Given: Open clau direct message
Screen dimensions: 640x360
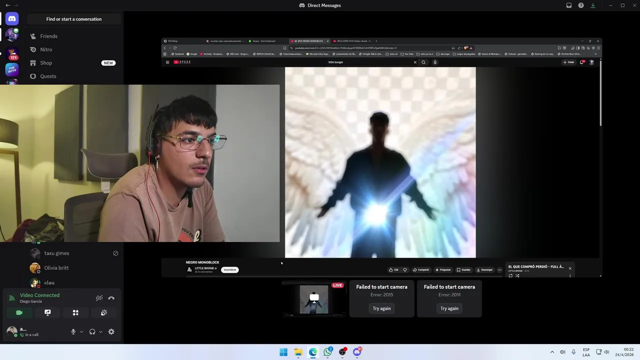Looking at the screenshot, I should click(74, 282).
